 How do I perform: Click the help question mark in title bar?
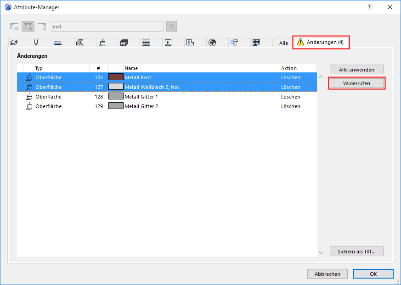369,7
